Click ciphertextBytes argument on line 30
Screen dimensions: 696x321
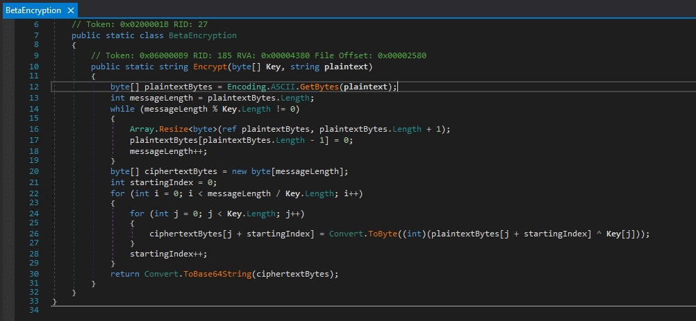(292, 274)
